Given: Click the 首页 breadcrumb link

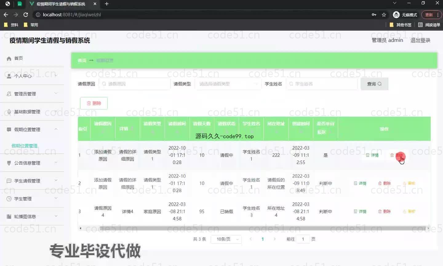Looking at the screenshot, I should point(82,60).
